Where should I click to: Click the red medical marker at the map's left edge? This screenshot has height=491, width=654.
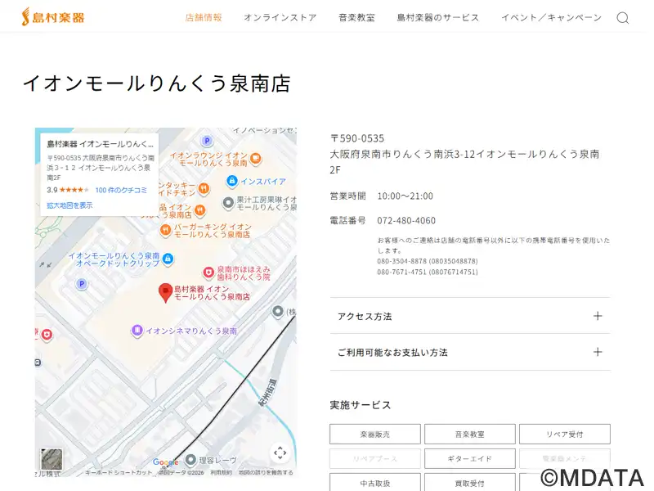(x=47, y=335)
